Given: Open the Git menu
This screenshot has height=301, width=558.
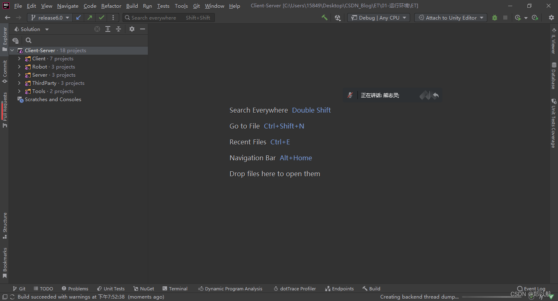Looking at the screenshot, I should click(x=196, y=6).
